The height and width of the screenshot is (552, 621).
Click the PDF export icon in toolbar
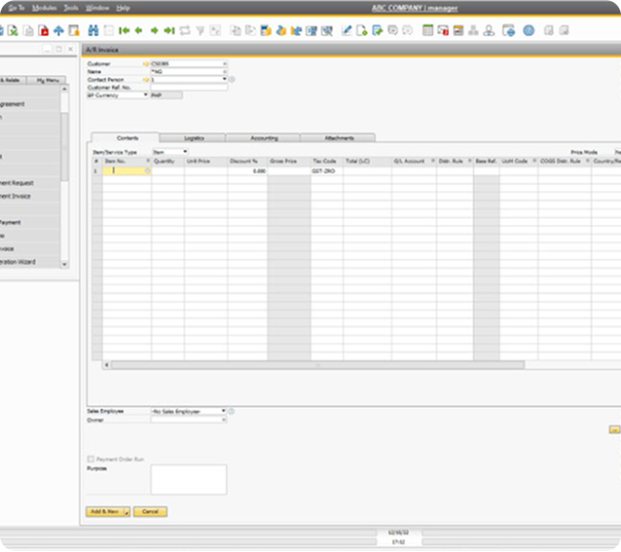pos(43,30)
